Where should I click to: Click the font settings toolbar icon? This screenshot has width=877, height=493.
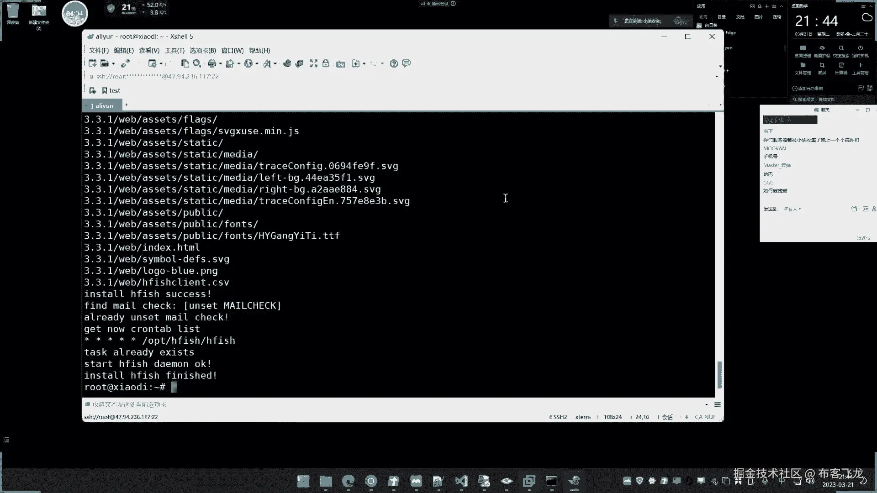coord(267,63)
